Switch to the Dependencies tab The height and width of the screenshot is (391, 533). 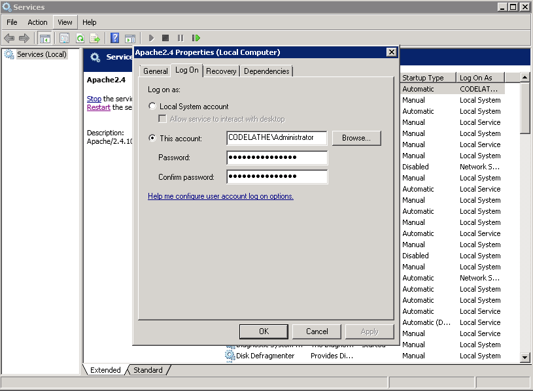[266, 71]
